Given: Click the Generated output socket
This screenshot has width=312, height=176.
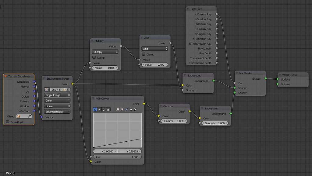Looking at the screenshot, I should (34, 81).
